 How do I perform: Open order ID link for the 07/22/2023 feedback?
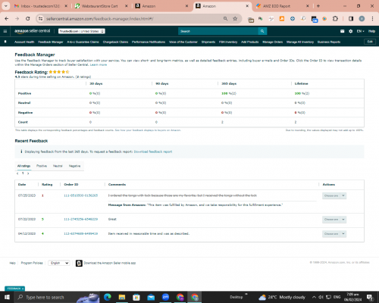click(x=80, y=220)
